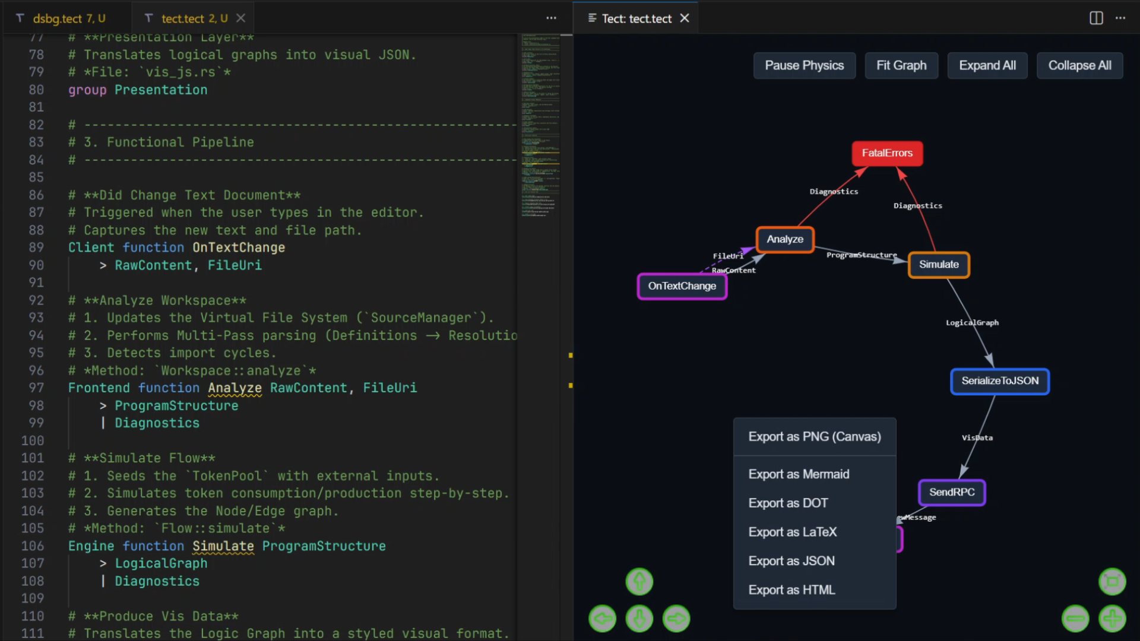
Task: Select Export as PNG (Canvas)
Action: coord(815,436)
